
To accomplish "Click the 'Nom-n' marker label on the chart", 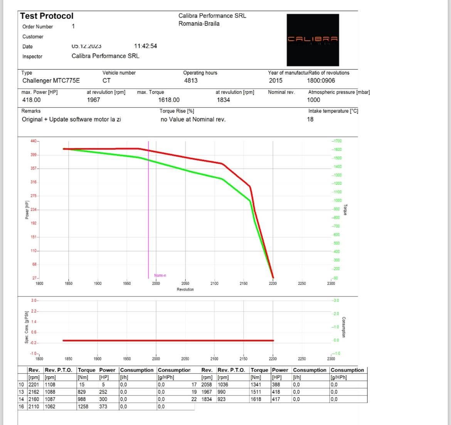I will (160, 275).
